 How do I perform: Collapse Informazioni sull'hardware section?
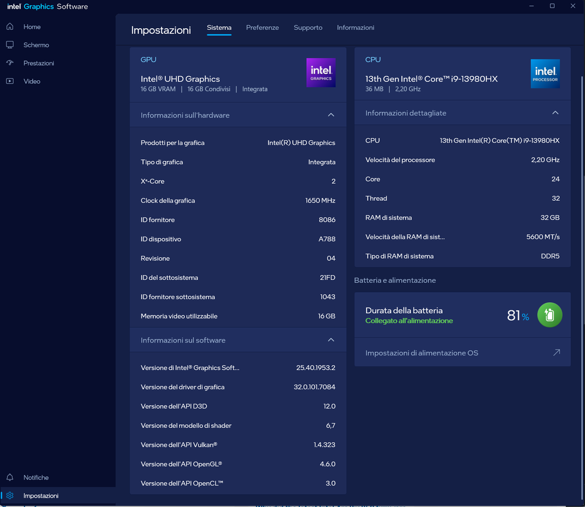331,115
